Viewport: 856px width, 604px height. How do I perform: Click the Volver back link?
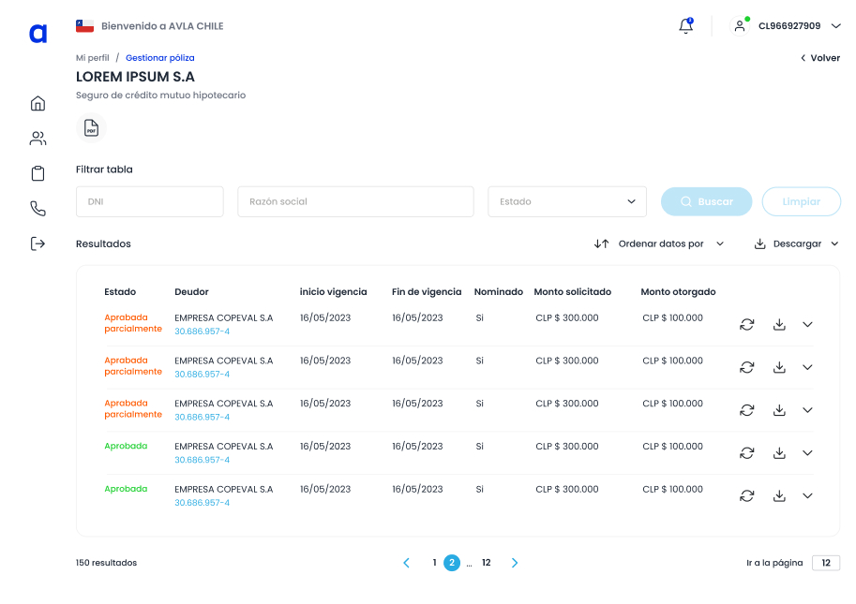point(819,58)
